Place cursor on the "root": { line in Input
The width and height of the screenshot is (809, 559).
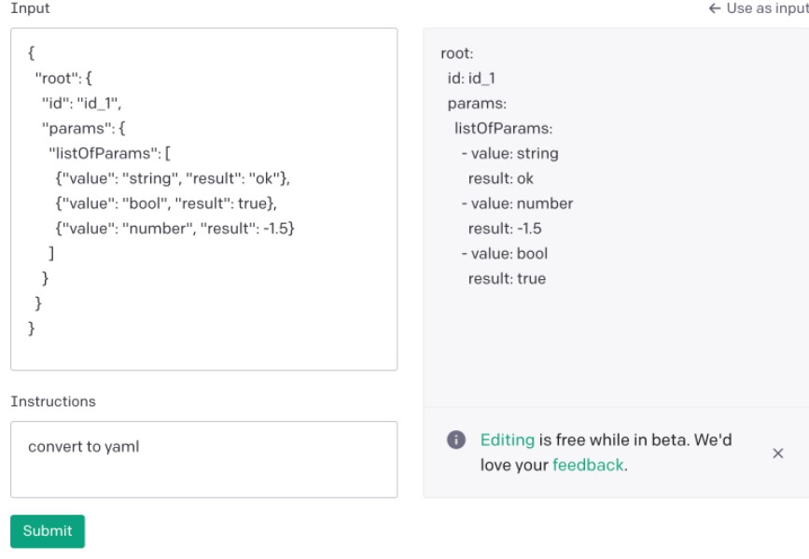coord(63,78)
